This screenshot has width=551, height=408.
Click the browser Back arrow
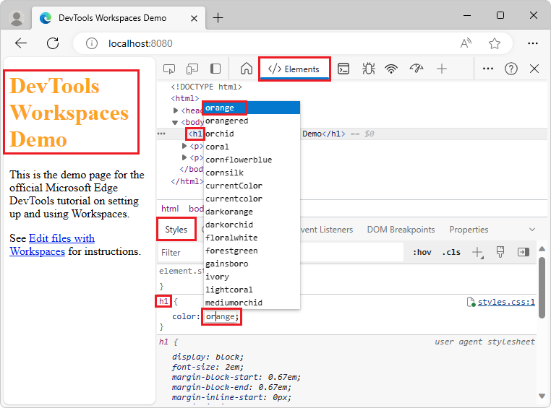pos(21,43)
